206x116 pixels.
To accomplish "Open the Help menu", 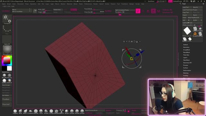I will pyautogui.click(x=143, y=4).
